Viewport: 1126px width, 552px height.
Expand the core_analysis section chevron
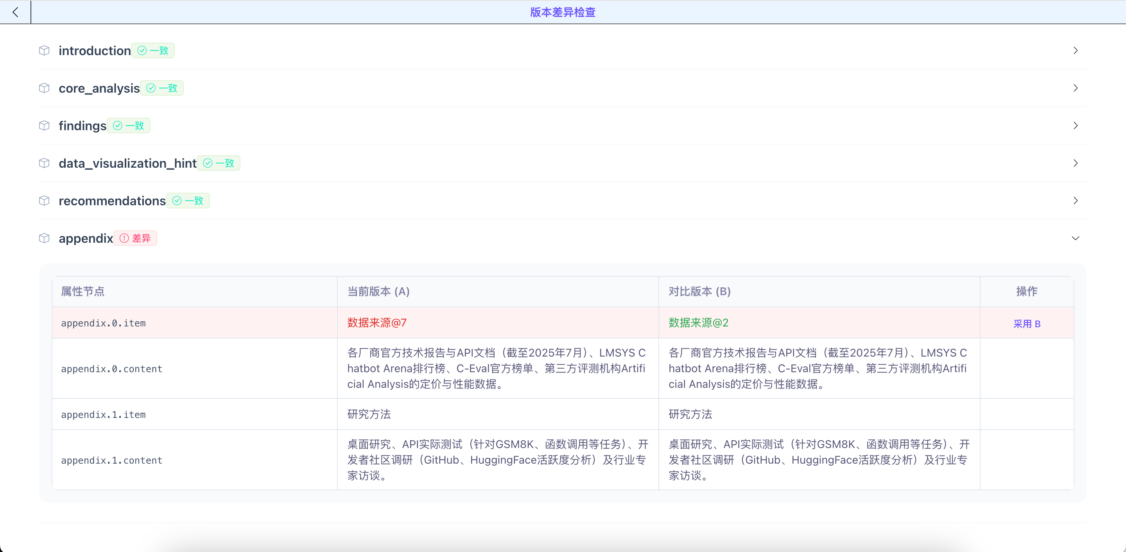click(1075, 88)
